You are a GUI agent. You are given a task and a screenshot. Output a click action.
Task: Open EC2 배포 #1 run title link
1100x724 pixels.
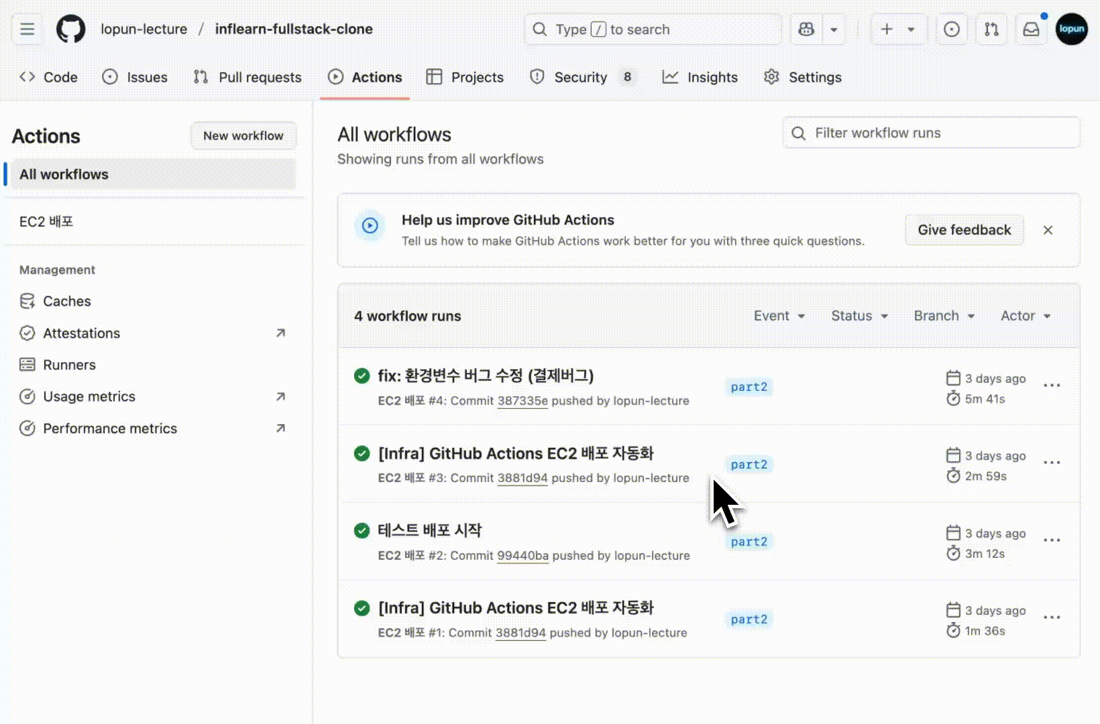[x=516, y=608]
